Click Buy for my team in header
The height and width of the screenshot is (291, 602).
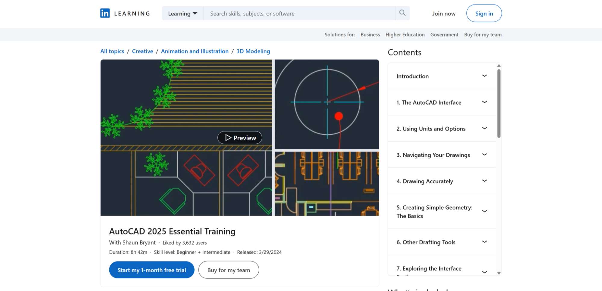tap(483, 35)
